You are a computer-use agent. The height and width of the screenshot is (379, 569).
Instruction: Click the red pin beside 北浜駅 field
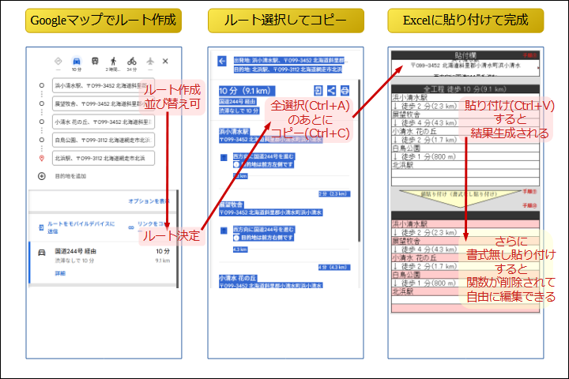(x=42, y=158)
